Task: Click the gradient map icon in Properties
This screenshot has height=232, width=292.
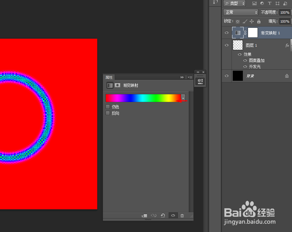Action: [110, 85]
